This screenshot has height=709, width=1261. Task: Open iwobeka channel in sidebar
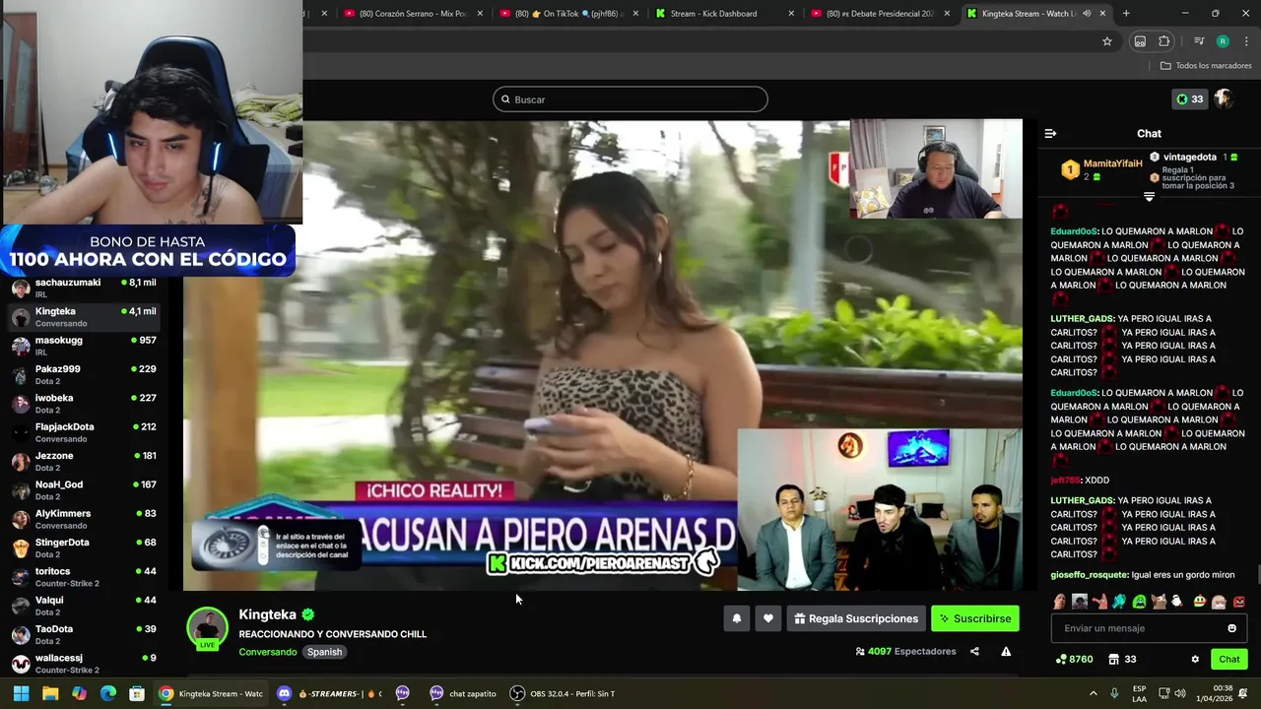coord(84,404)
